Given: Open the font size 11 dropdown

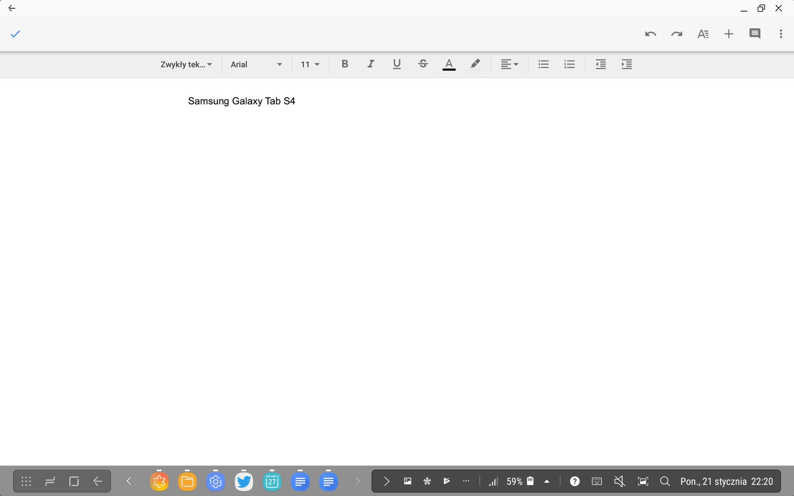Looking at the screenshot, I should pos(310,65).
